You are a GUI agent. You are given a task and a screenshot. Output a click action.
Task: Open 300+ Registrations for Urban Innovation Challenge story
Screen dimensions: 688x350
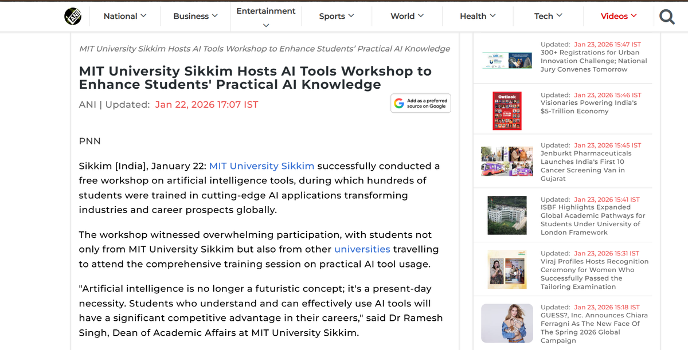tap(594, 61)
